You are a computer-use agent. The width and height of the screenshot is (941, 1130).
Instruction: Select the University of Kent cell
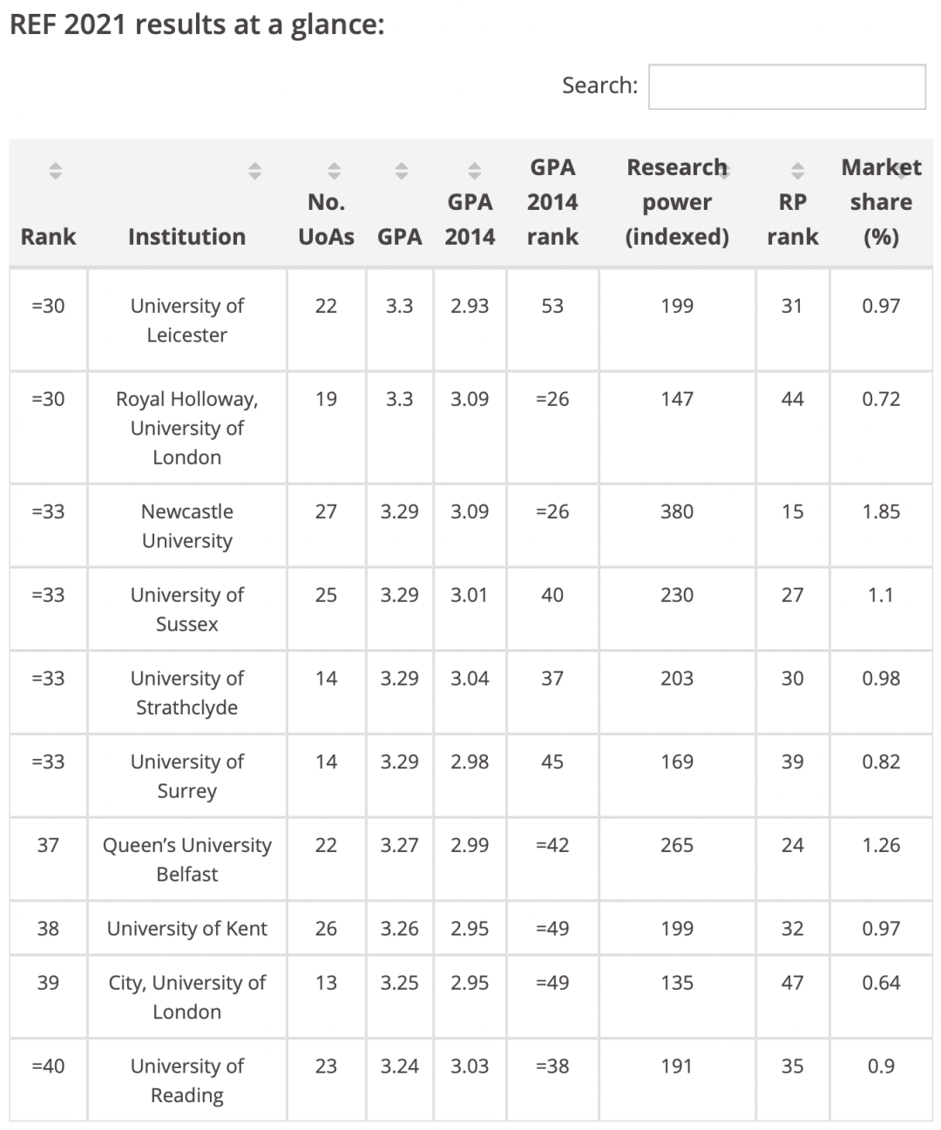click(x=186, y=929)
